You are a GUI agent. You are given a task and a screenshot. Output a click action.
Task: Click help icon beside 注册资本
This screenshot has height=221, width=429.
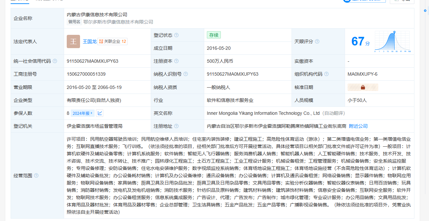[x=176, y=61]
